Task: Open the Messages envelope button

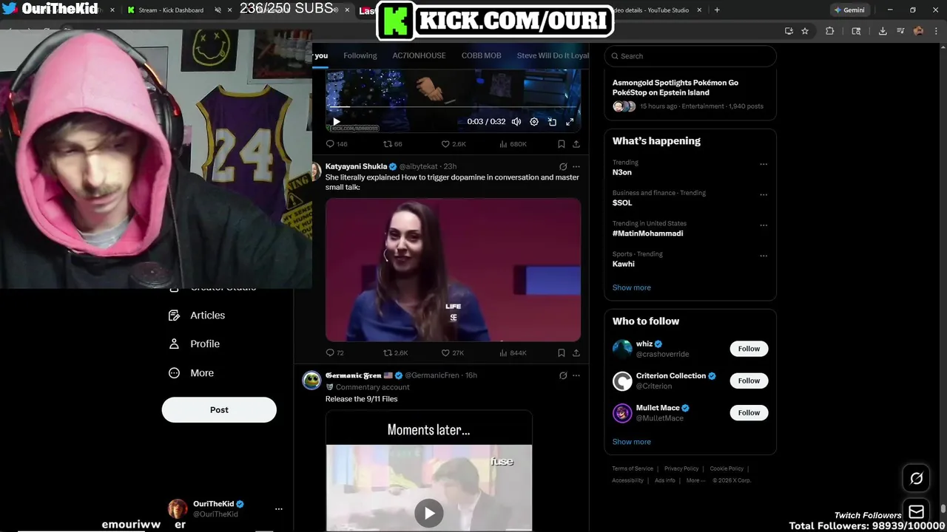Action: pos(916,511)
